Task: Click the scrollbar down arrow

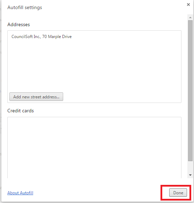Action: (x=190, y=175)
